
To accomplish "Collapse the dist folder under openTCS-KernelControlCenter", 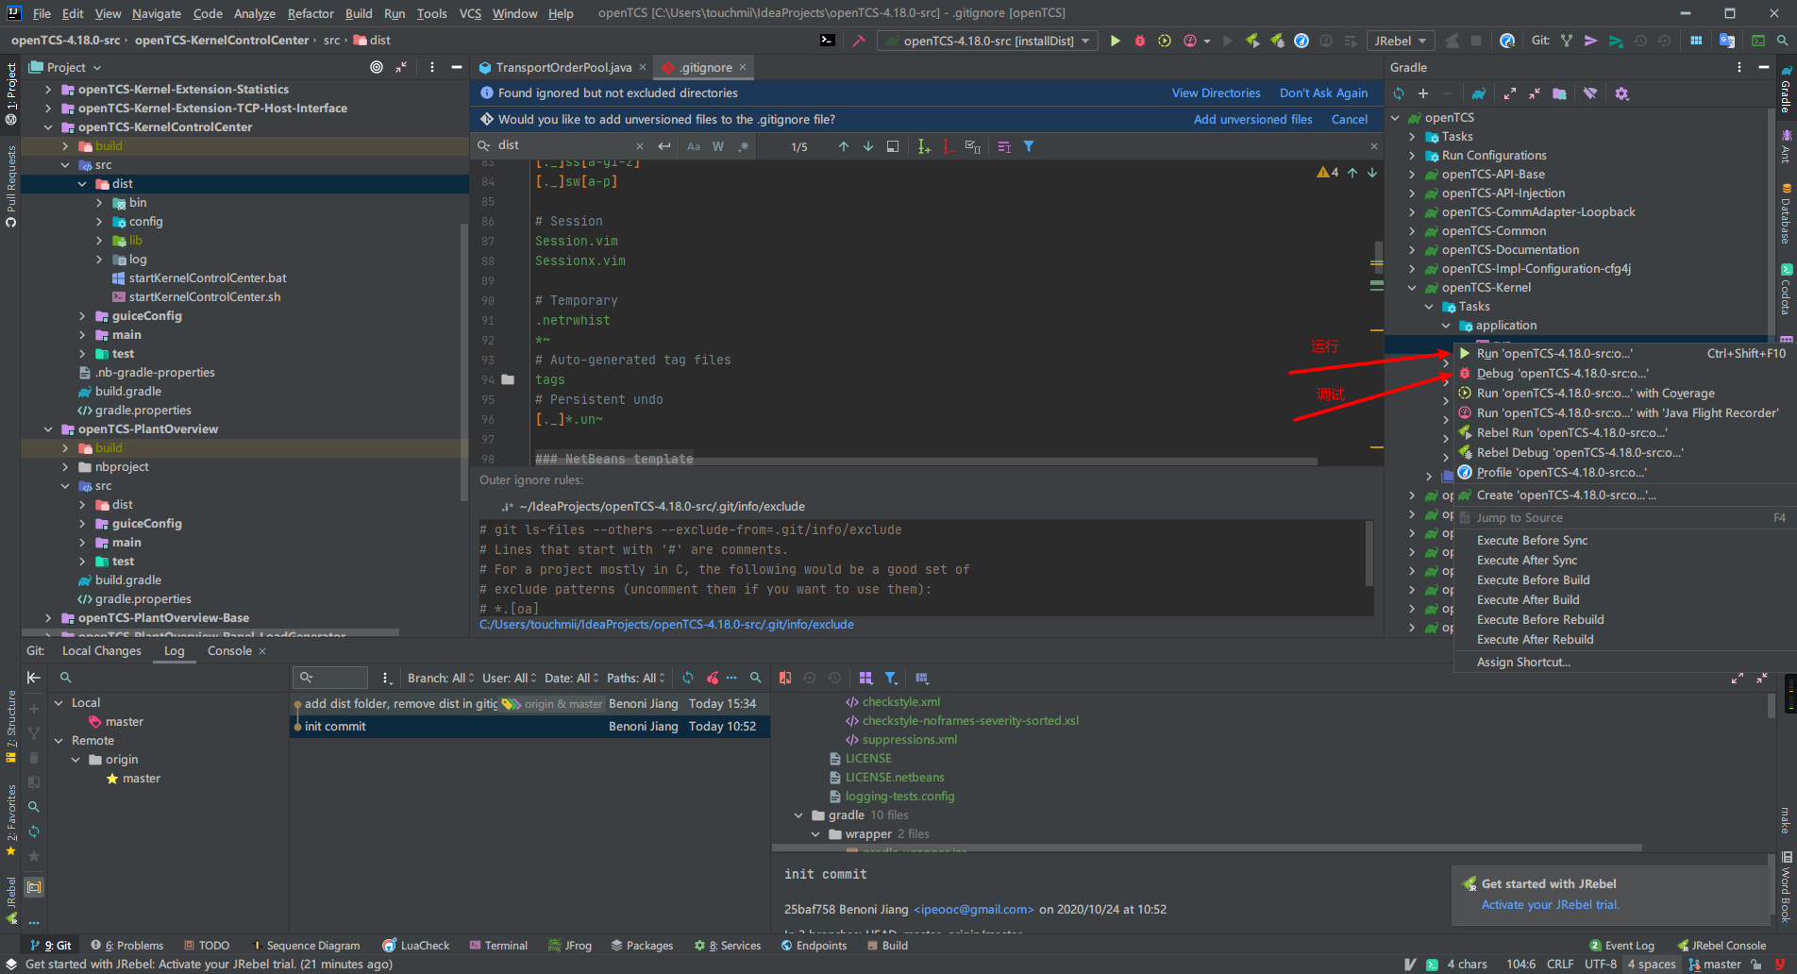I will pos(82,184).
